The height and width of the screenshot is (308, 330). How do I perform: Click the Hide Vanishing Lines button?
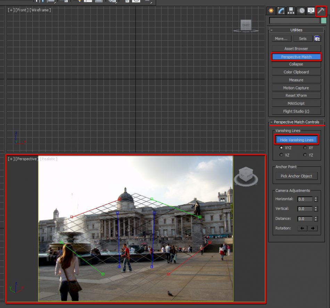click(296, 139)
